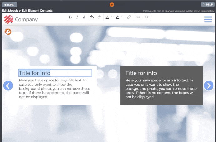Click the File toolbar button

point(138,17)
